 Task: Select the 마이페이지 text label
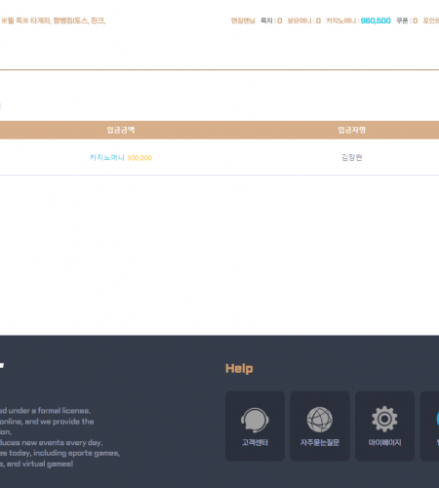point(384,442)
